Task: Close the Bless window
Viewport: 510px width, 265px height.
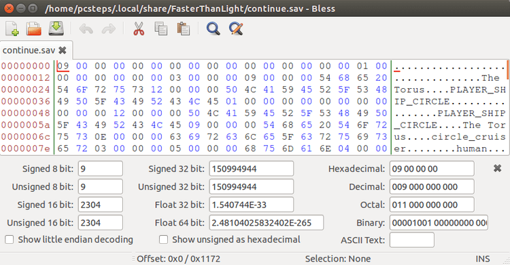Action: coord(9,8)
